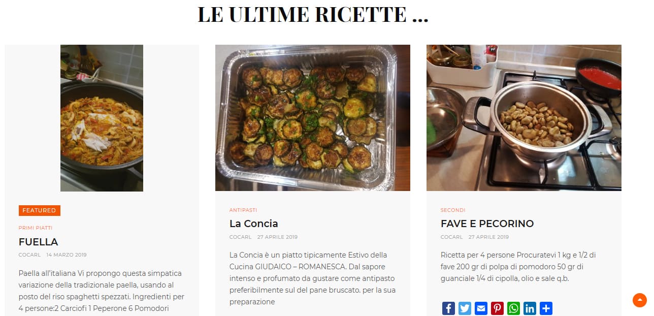Pin the recipe with the Pinterest icon
The height and width of the screenshot is (316, 654).
pos(497,308)
